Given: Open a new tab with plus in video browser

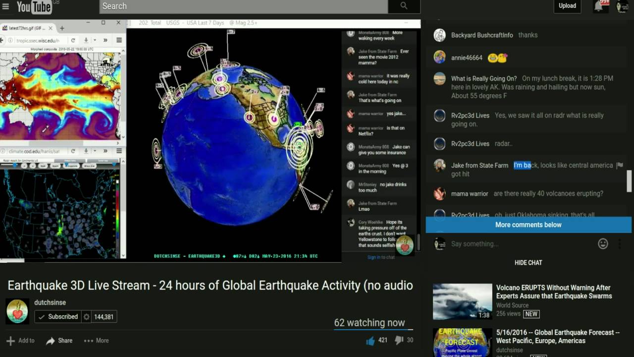Looking at the screenshot, I should 62,28.
